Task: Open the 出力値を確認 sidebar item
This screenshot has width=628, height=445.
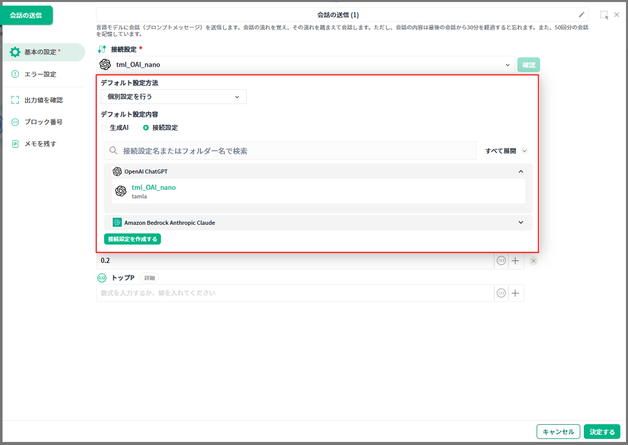Action: tap(43, 100)
